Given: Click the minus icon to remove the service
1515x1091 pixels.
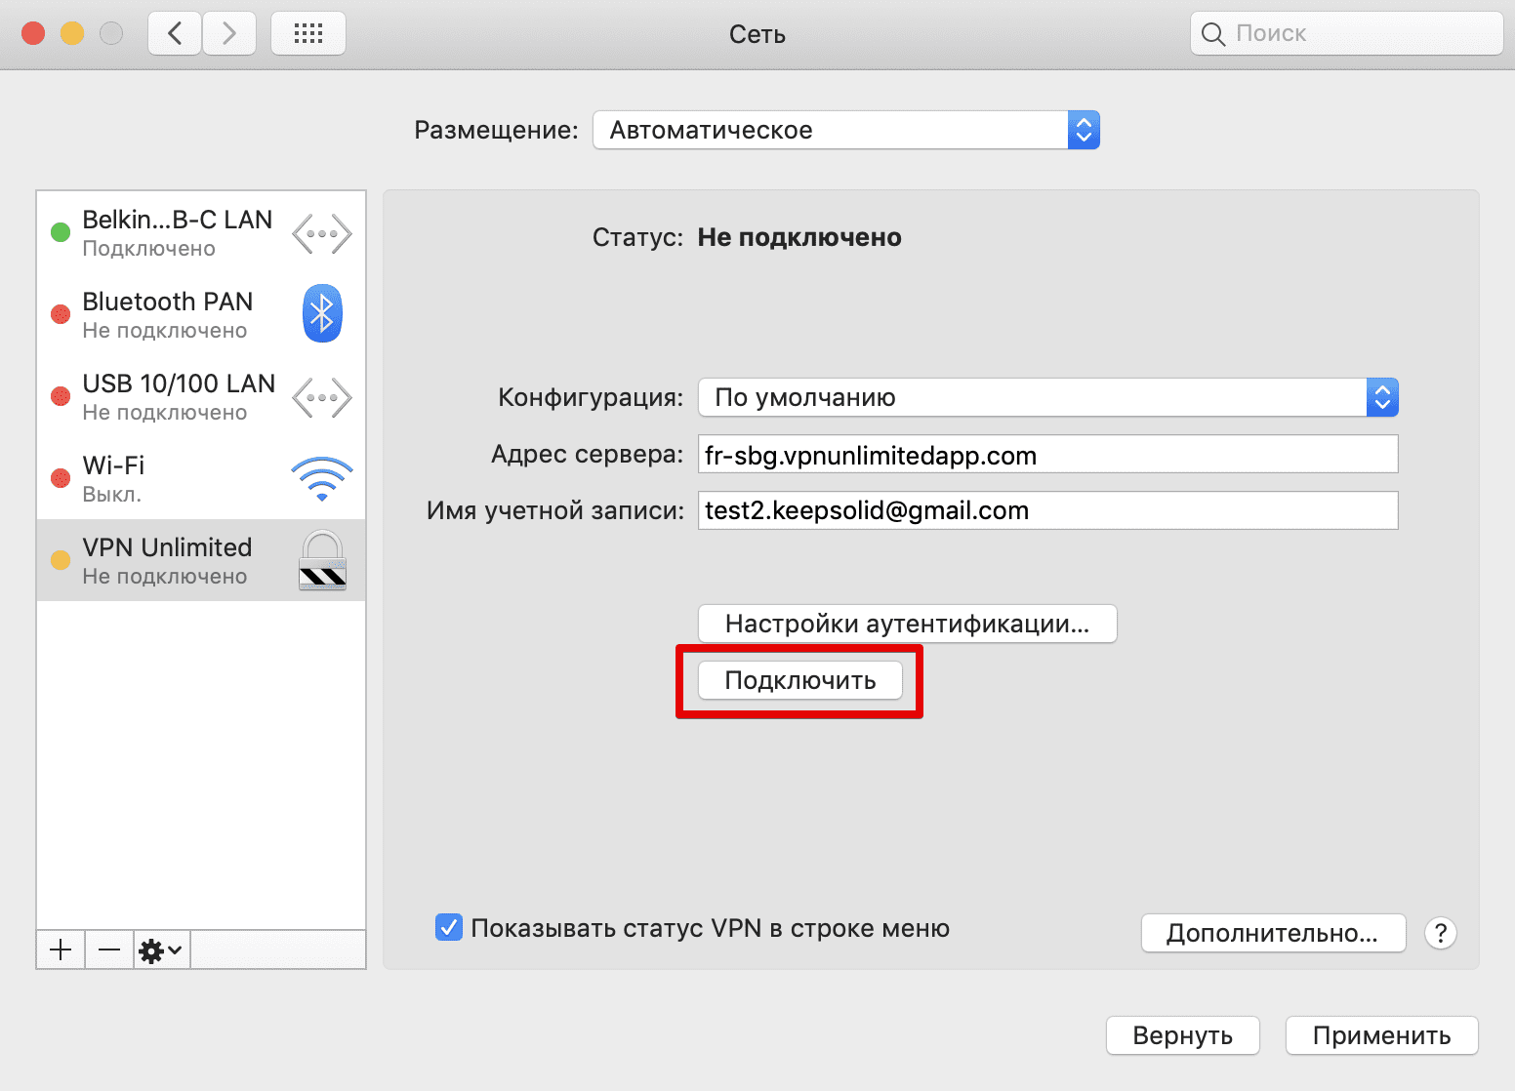Looking at the screenshot, I should click(x=109, y=950).
